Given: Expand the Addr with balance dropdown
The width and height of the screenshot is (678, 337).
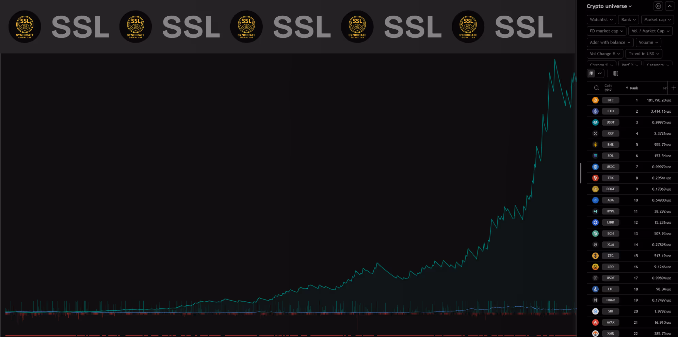Looking at the screenshot, I should pyautogui.click(x=610, y=42).
